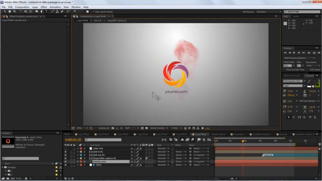Toggle visibility of the [BG] layer
The height and width of the screenshot is (181, 322).
[x=65, y=165]
